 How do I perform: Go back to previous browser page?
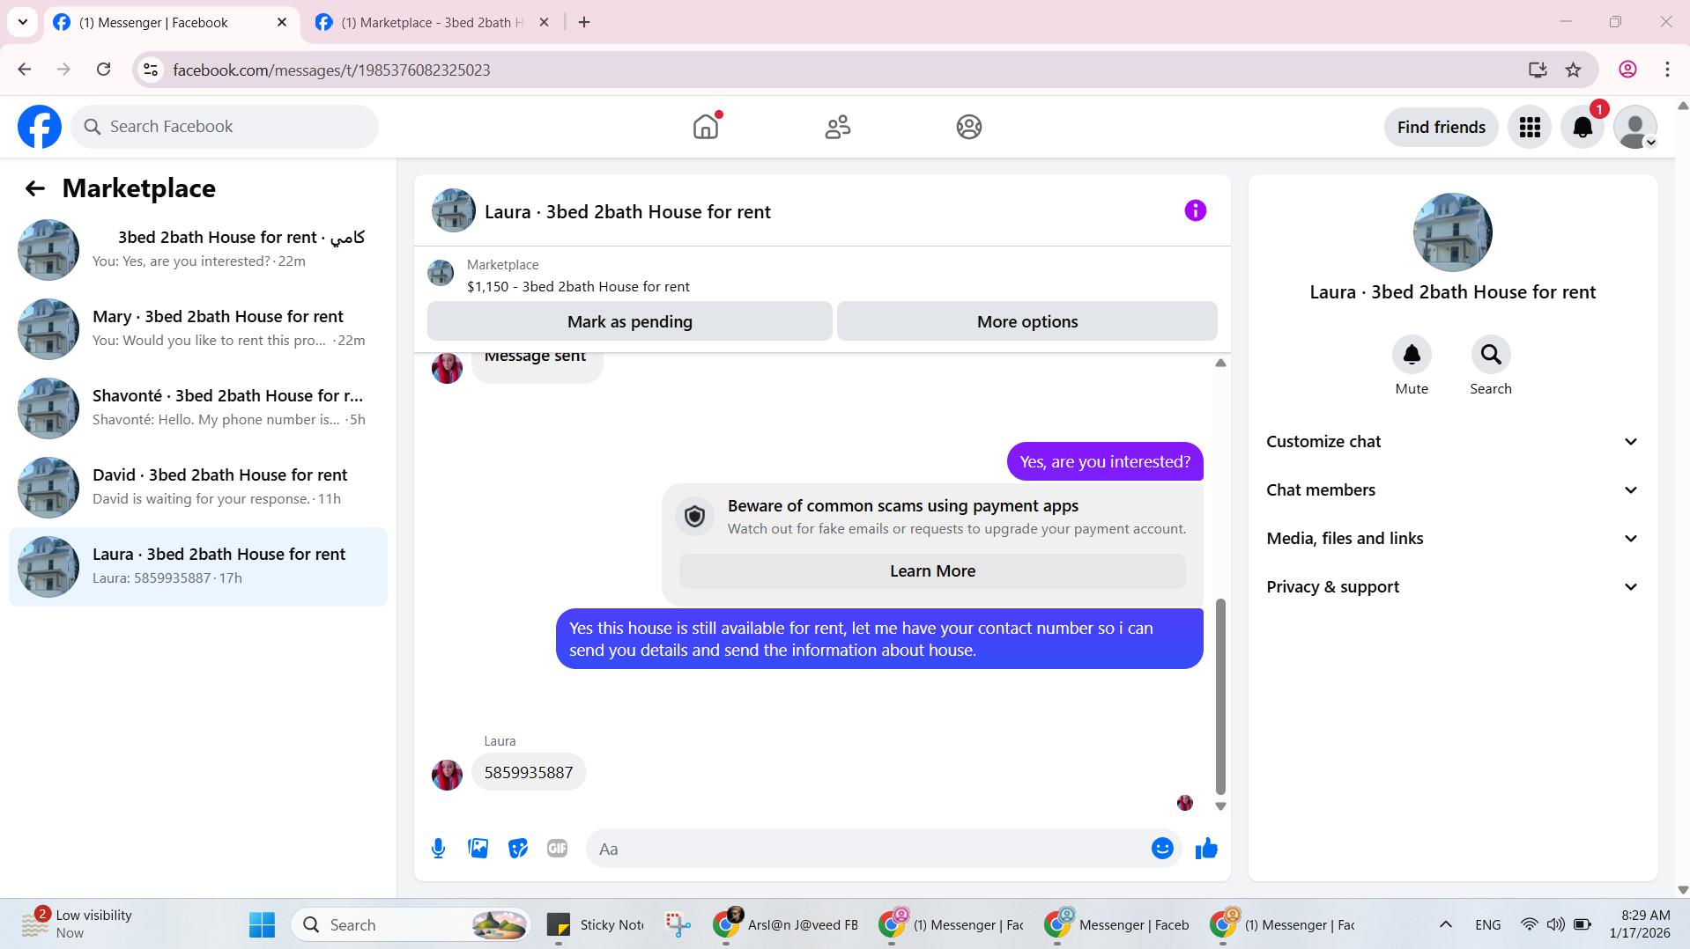25,70
